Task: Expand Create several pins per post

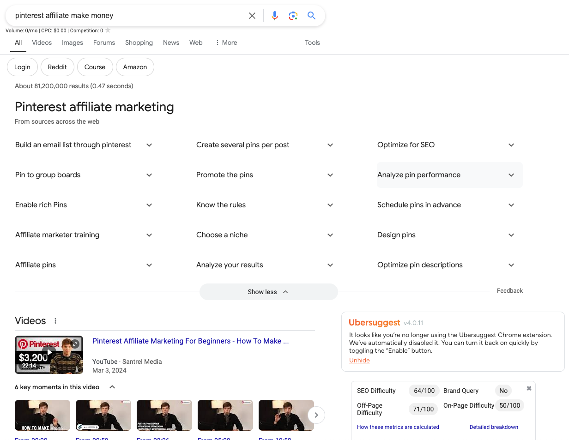Action: point(268,145)
